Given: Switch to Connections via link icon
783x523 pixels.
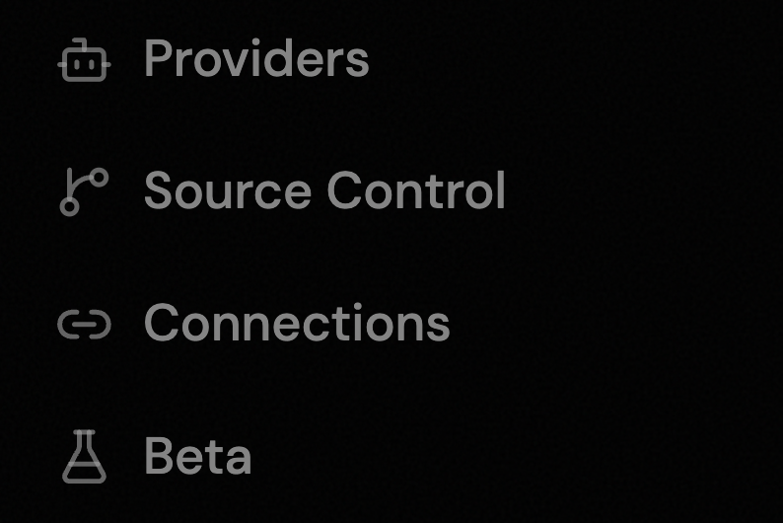Looking at the screenshot, I should tap(84, 325).
